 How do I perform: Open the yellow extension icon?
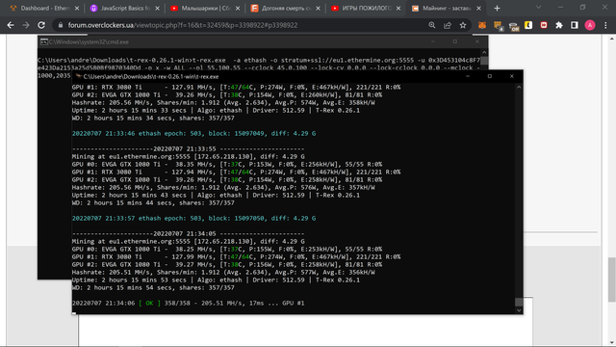(x=528, y=25)
